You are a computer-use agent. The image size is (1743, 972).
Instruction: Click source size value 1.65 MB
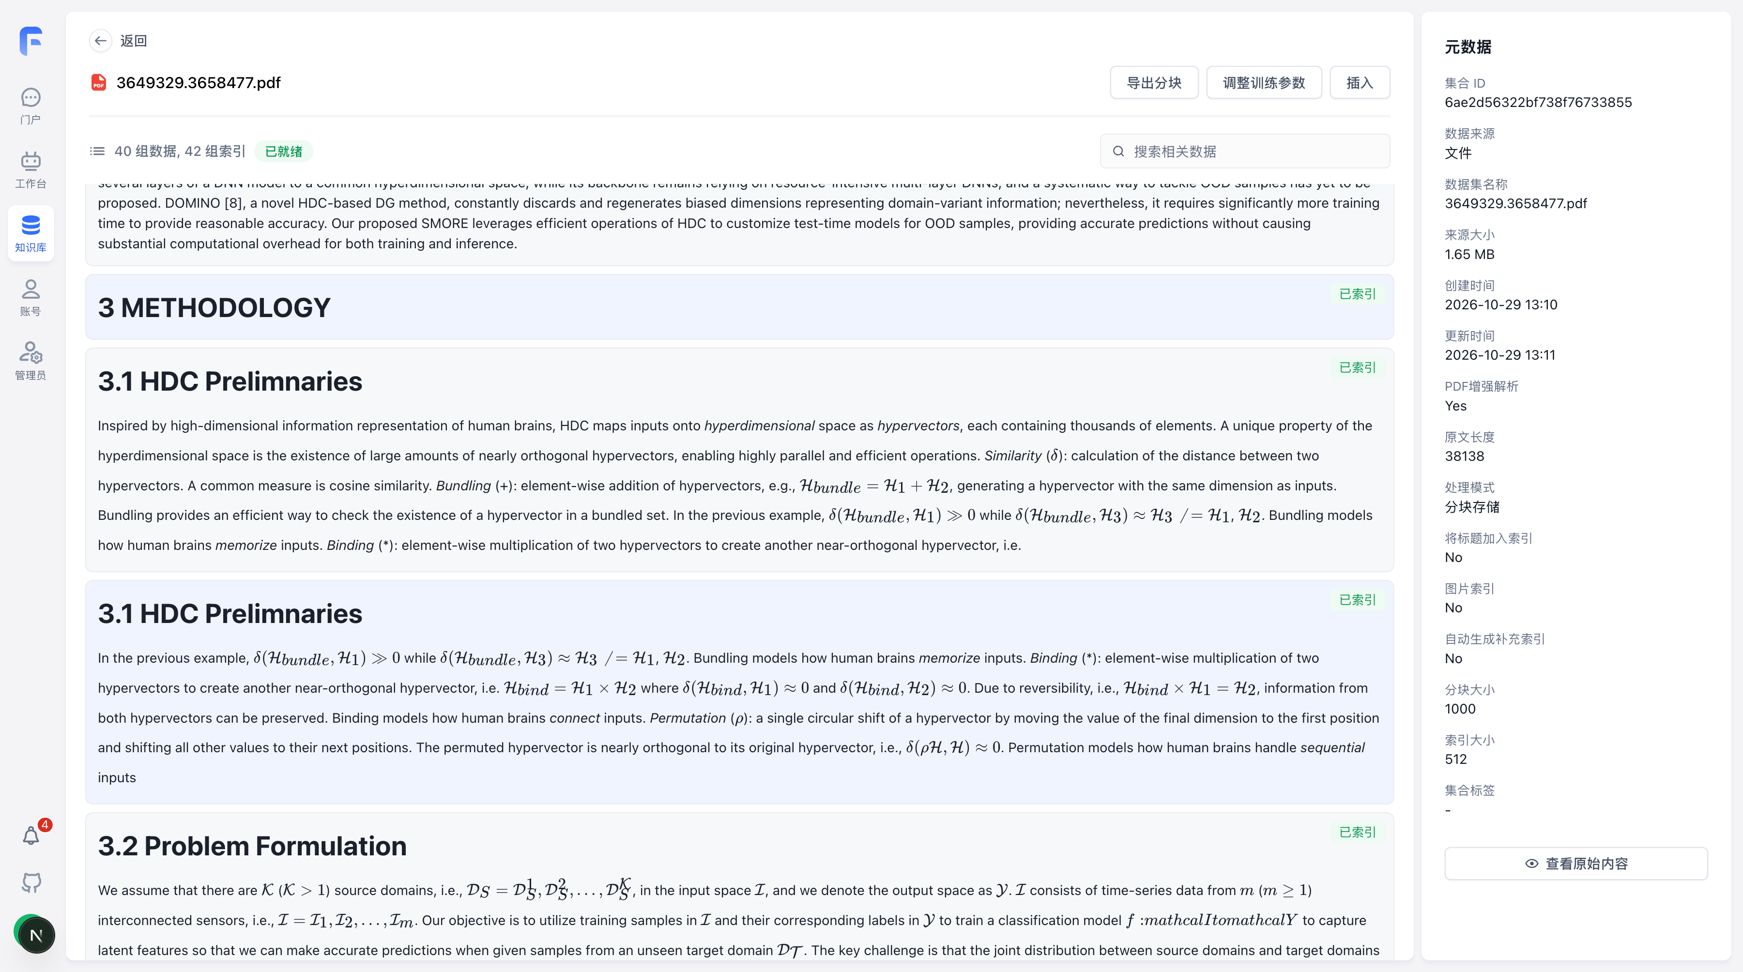click(x=1469, y=254)
